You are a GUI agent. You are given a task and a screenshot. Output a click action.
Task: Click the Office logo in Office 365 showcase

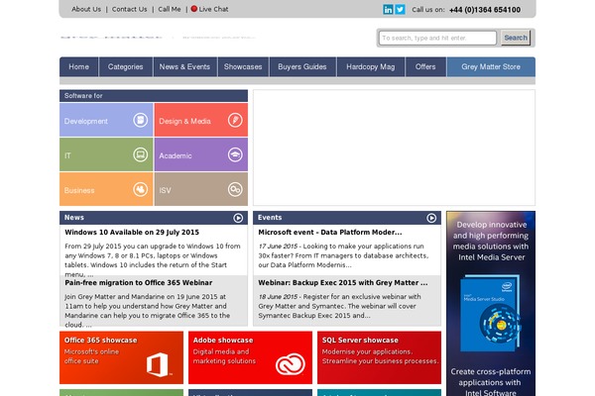pos(159,364)
